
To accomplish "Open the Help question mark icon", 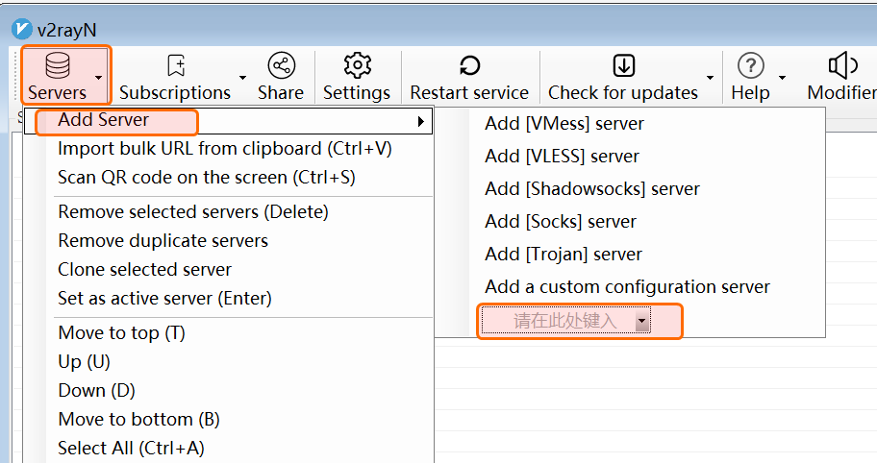I will [750, 65].
